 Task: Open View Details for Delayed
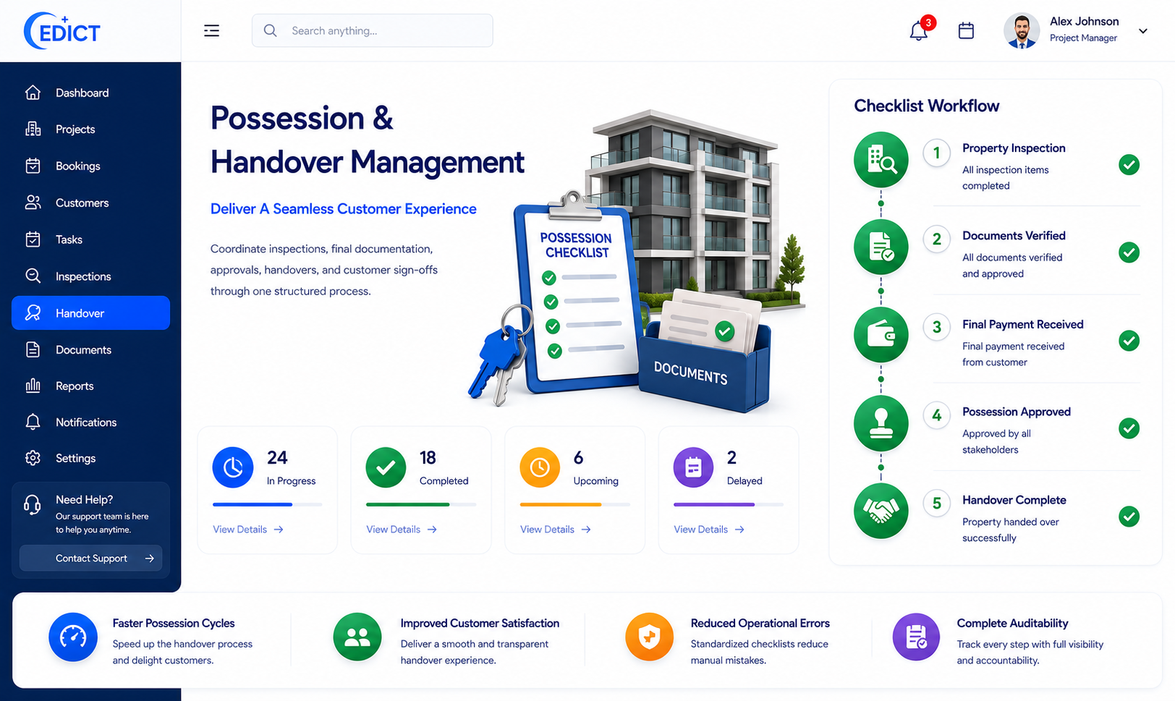(709, 530)
